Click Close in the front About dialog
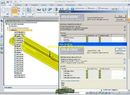 pos(120,49)
